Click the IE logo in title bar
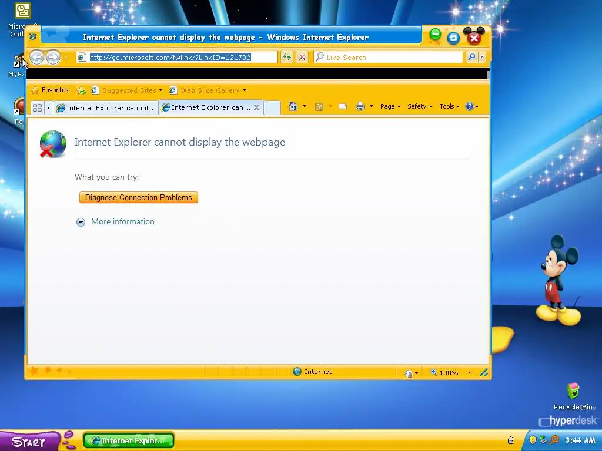 [33, 36]
